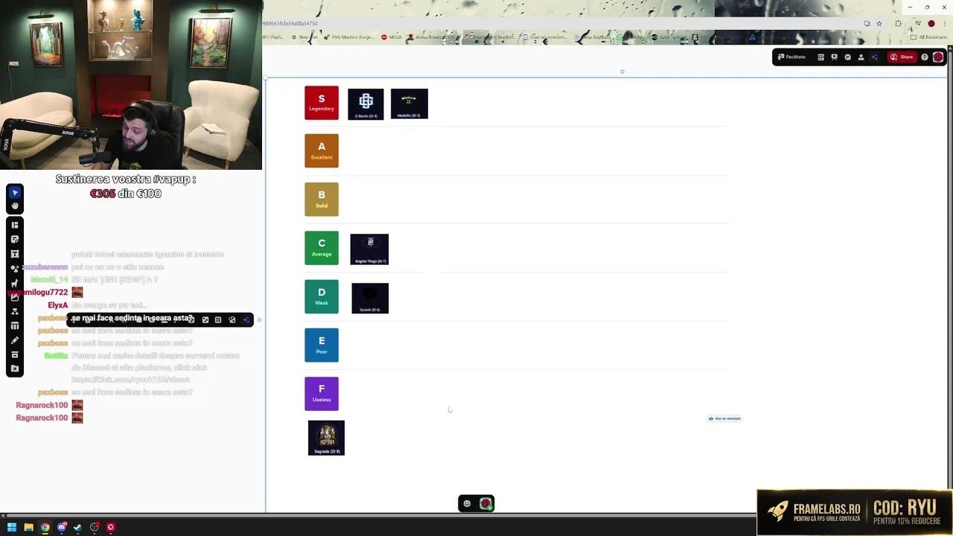This screenshot has height=536, width=953.
Task: Open the Pleb Masters: Forge bookmark
Action: [349, 37]
